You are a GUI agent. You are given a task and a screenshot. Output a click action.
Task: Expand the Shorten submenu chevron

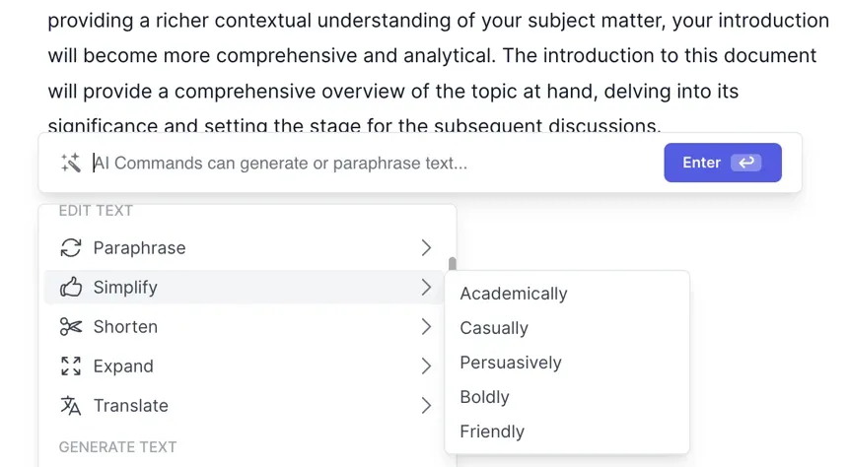(x=426, y=327)
